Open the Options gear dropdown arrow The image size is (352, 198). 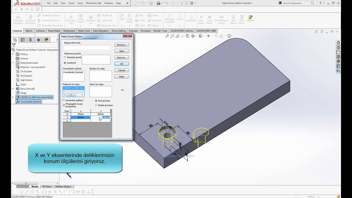click(x=195, y=3)
